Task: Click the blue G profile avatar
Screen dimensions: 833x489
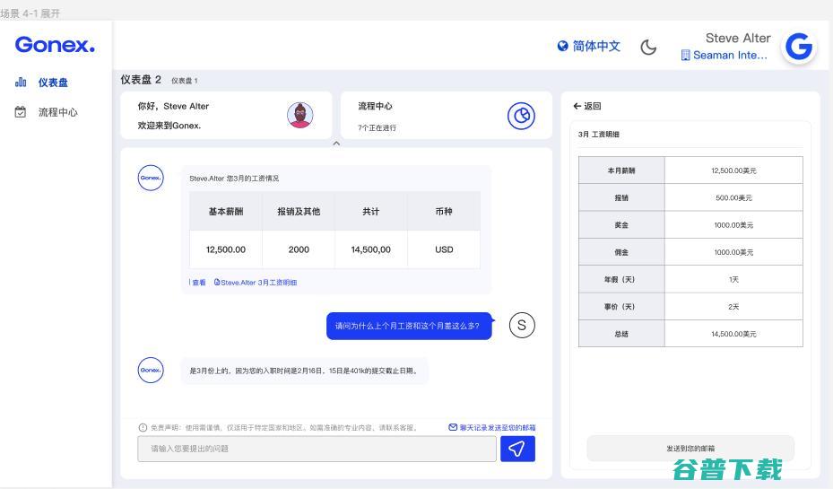Action: (x=798, y=47)
